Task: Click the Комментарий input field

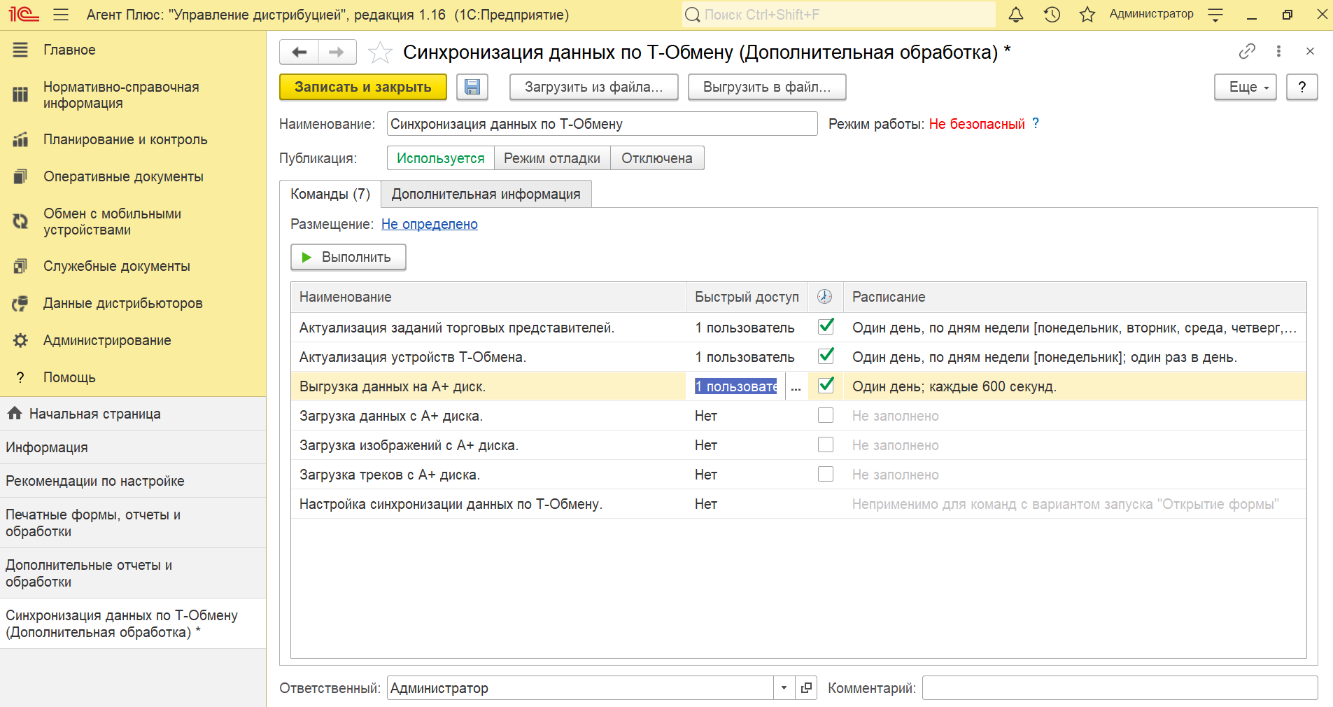Action: click(1120, 688)
